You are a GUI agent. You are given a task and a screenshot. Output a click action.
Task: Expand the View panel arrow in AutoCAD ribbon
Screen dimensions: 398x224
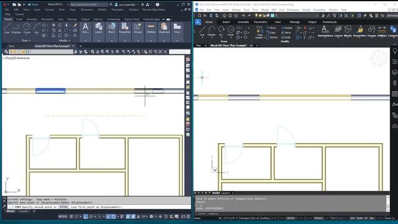[177, 40]
